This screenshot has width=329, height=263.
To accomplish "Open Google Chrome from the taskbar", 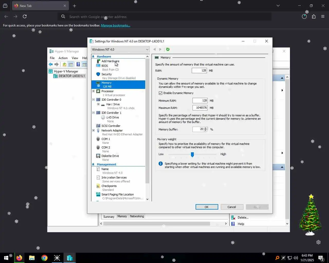I will pos(44,258).
